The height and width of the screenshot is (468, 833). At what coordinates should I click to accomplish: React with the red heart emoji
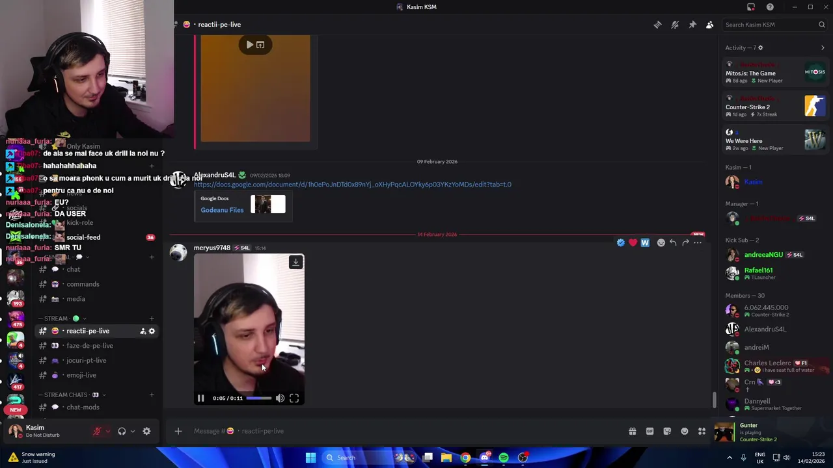(x=633, y=242)
